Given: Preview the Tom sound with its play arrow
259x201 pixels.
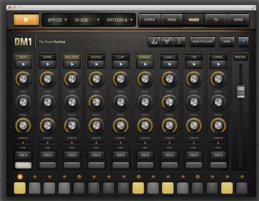Looking at the screenshot, I should click(x=194, y=64).
